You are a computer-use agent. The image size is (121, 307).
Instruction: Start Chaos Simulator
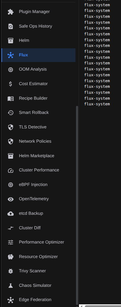38,285
